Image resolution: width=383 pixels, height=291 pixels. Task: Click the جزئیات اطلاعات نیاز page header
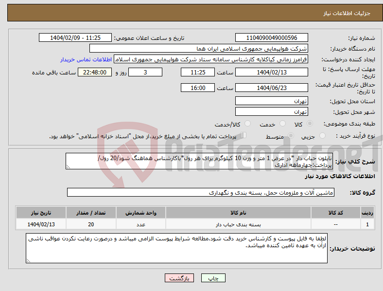click(347, 13)
